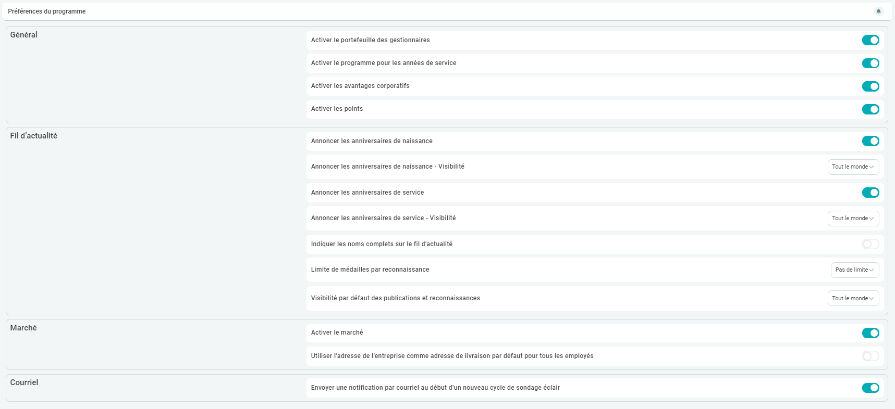The width and height of the screenshot is (895, 409).
Task: Click the notification bell icon
Action: tap(878, 11)
